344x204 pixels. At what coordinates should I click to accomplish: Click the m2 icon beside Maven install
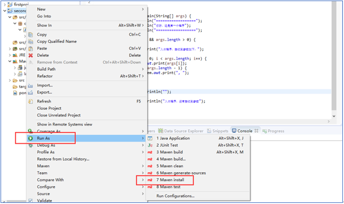pos(150,180)
